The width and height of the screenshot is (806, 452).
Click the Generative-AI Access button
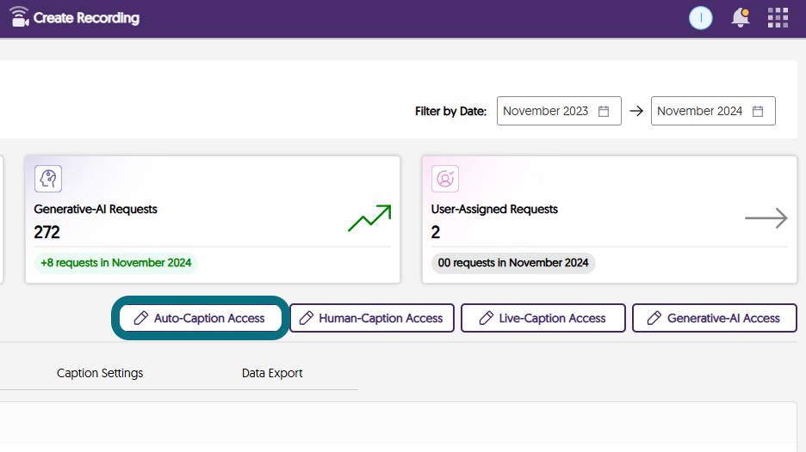(x=715, y=318)
